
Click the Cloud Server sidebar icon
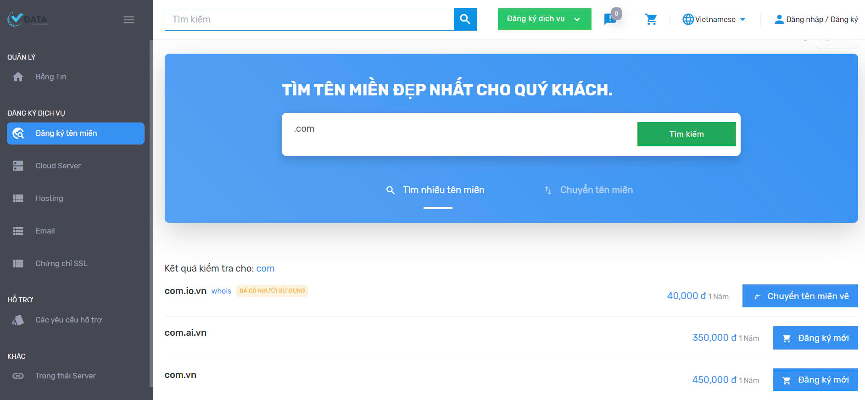18,166
